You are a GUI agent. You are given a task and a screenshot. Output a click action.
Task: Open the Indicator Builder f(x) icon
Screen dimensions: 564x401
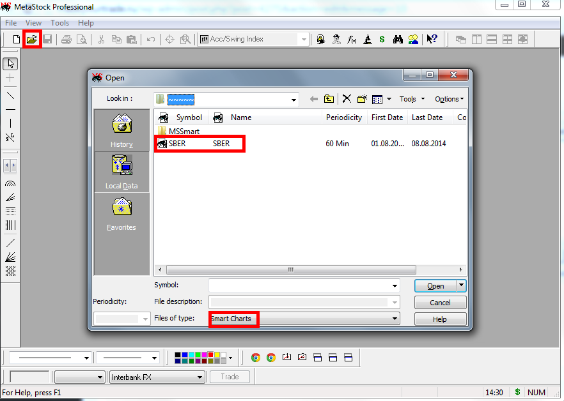pos(352,39)
